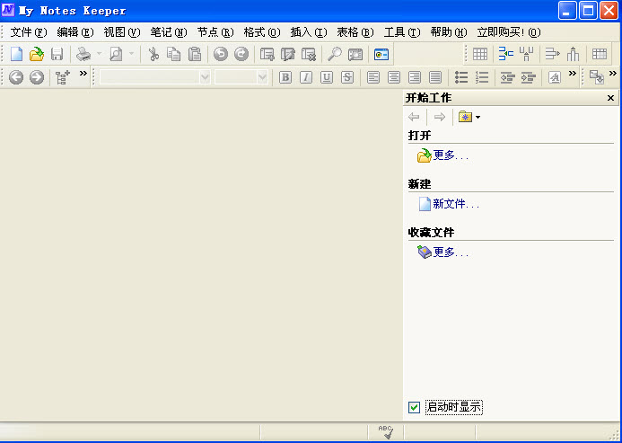
Task: Toggle Underline formatting button
Action: tap(327, 77)
